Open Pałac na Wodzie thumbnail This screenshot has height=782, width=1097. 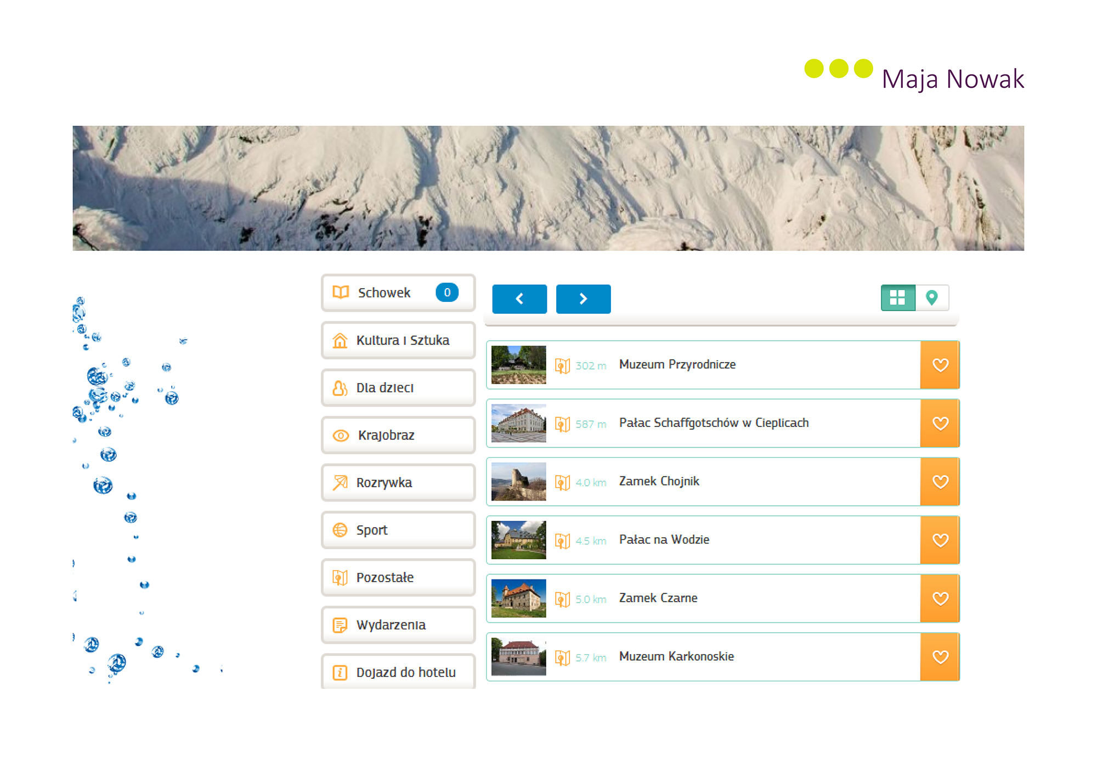pyautogui.click(x=519, y=540)
